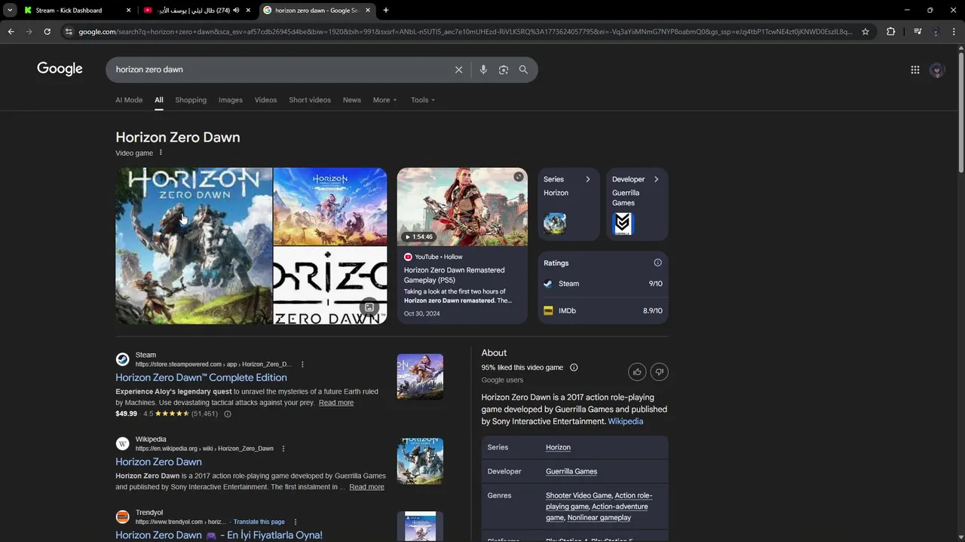Image resolution: width=965 pixels, height=542 pixels.
Task: Click the Google search input field
Action: click(283, 69)
